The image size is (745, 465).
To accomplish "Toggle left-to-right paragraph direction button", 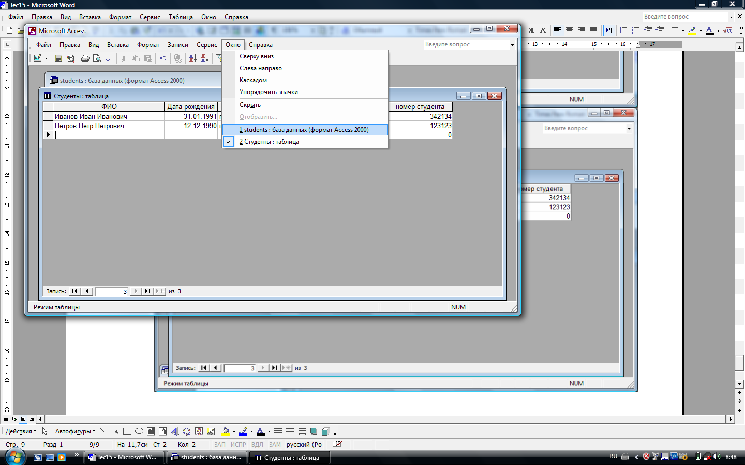I will pos(609,30).
